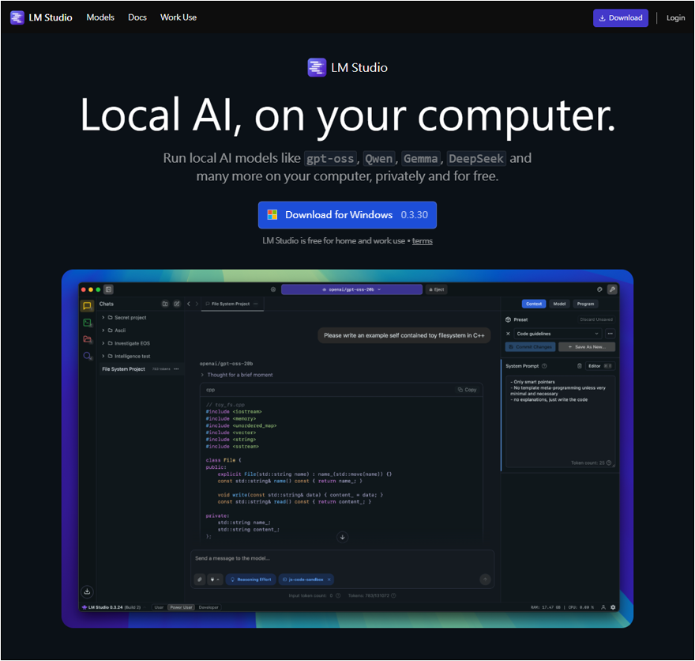
Task: Open the Chats sidebar icon
Action: (x=87, y=306)
